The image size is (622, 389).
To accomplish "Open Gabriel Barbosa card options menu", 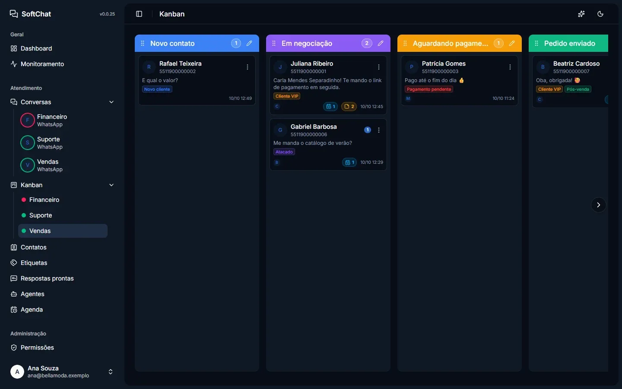I will pyautogui.click(x=379, y=130).
